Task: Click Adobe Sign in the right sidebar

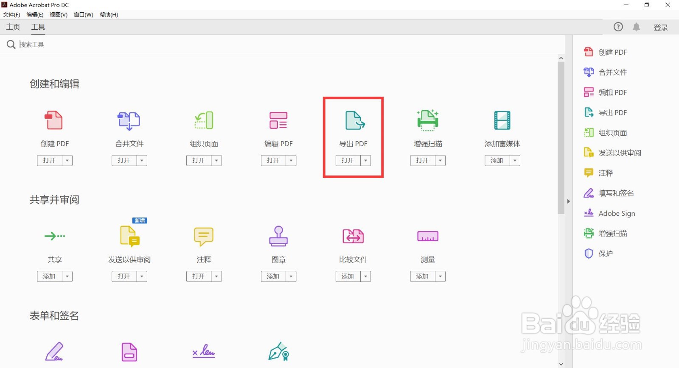Action: click(x=609, y=213)
